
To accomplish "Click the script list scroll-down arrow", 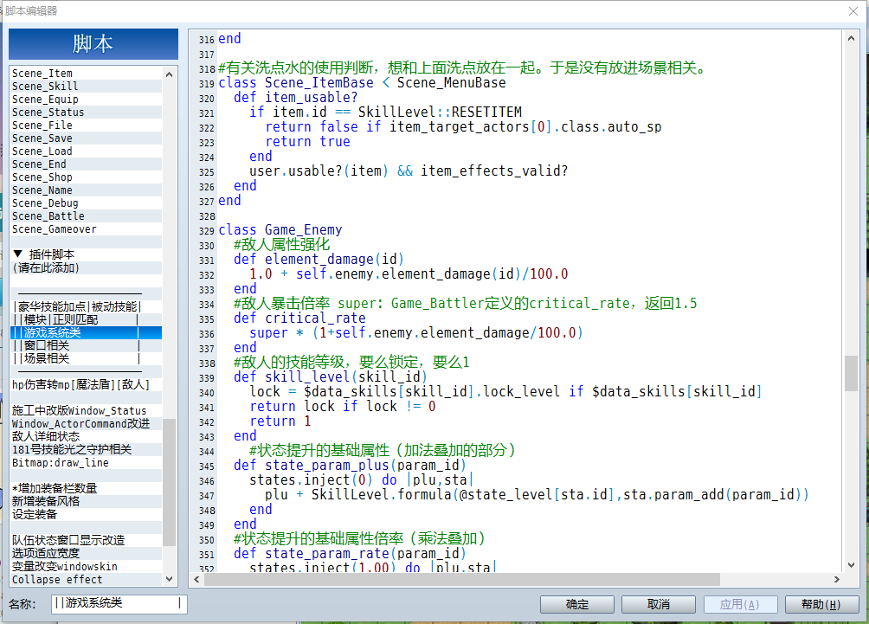I will 169,578.
